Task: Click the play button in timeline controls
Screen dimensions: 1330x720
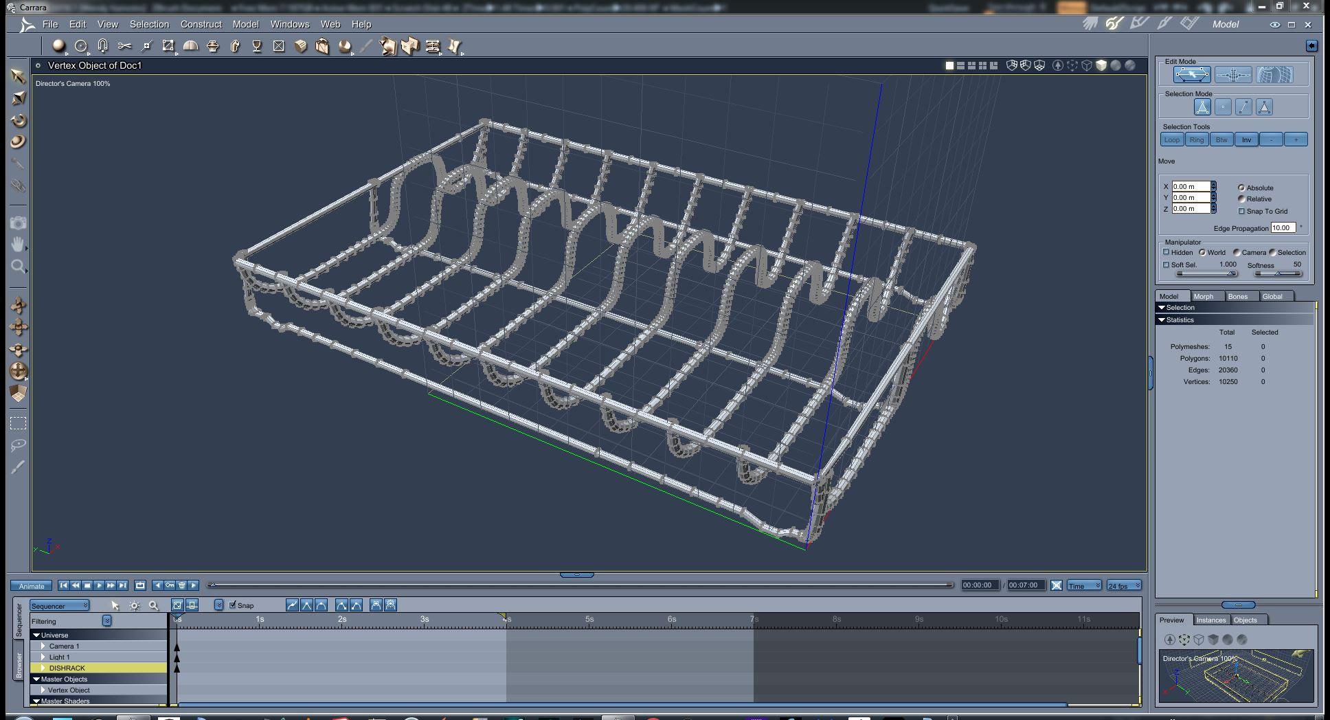Action: (x=99, y=585)
